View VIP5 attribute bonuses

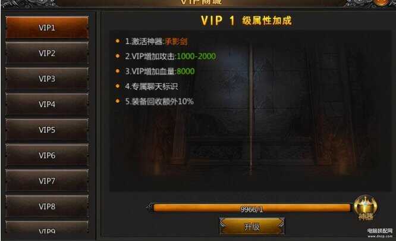[x=47, y=130]
